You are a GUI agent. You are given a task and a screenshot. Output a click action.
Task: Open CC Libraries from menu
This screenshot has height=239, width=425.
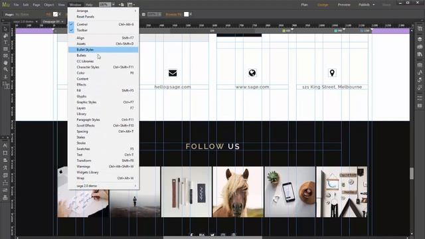tap(104, 61)
